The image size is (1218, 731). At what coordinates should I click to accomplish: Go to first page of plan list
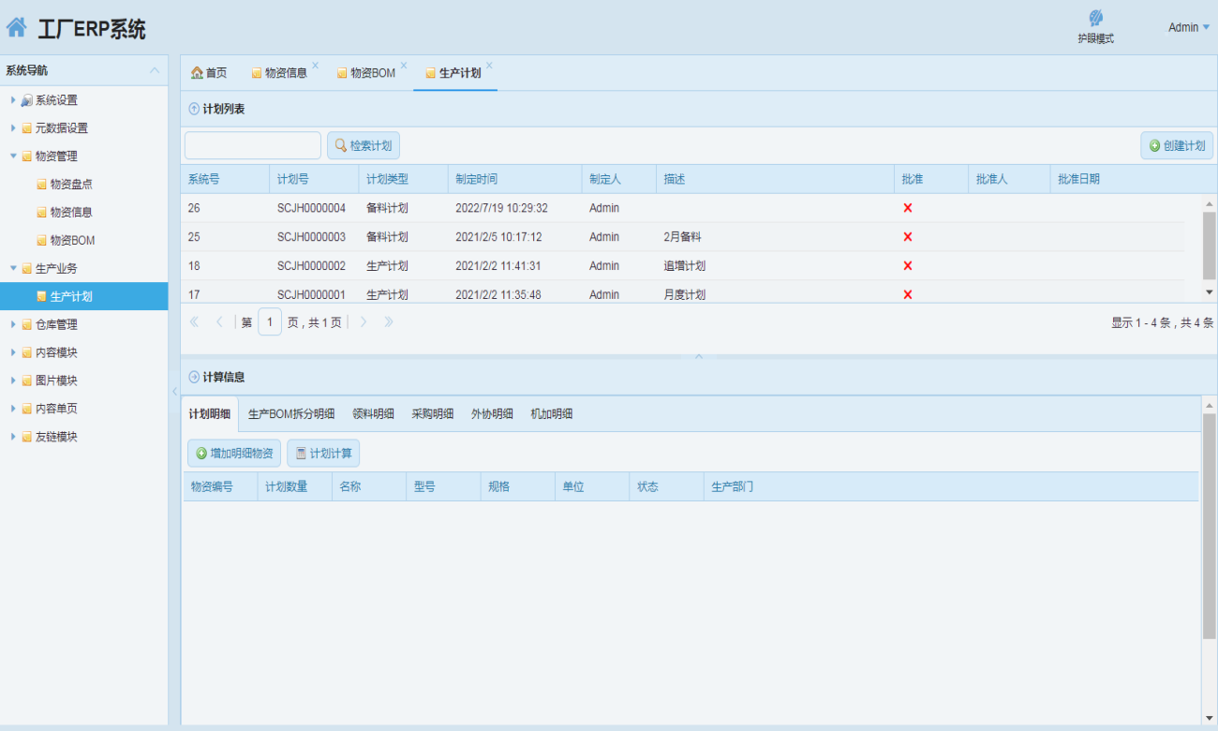click(195, 322)
